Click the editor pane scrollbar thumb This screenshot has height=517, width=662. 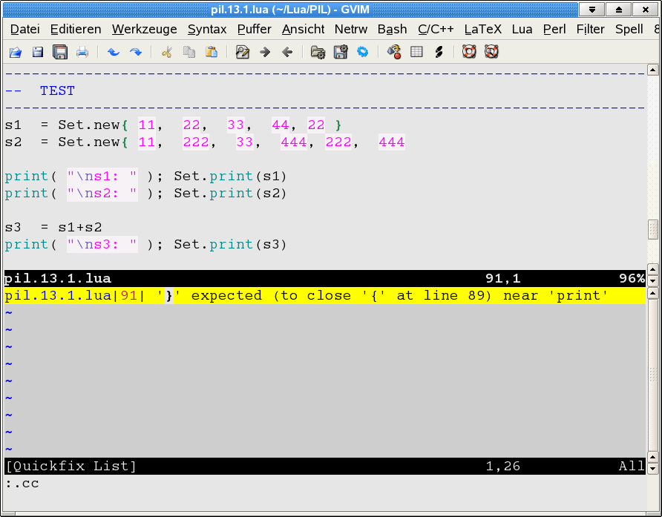(x=652, y=230)
